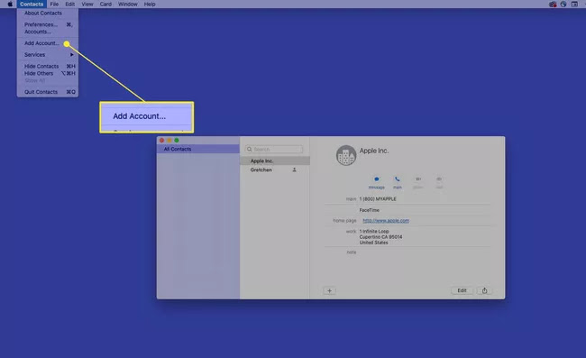Image resolution: width=586 pixels, height=358 pixels.
Task: Choose Hide Others from the menu
Action: [x=48, y=73]
